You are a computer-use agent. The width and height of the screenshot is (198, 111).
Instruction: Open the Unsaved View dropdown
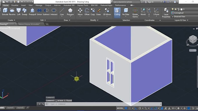(x=185, y=17)
